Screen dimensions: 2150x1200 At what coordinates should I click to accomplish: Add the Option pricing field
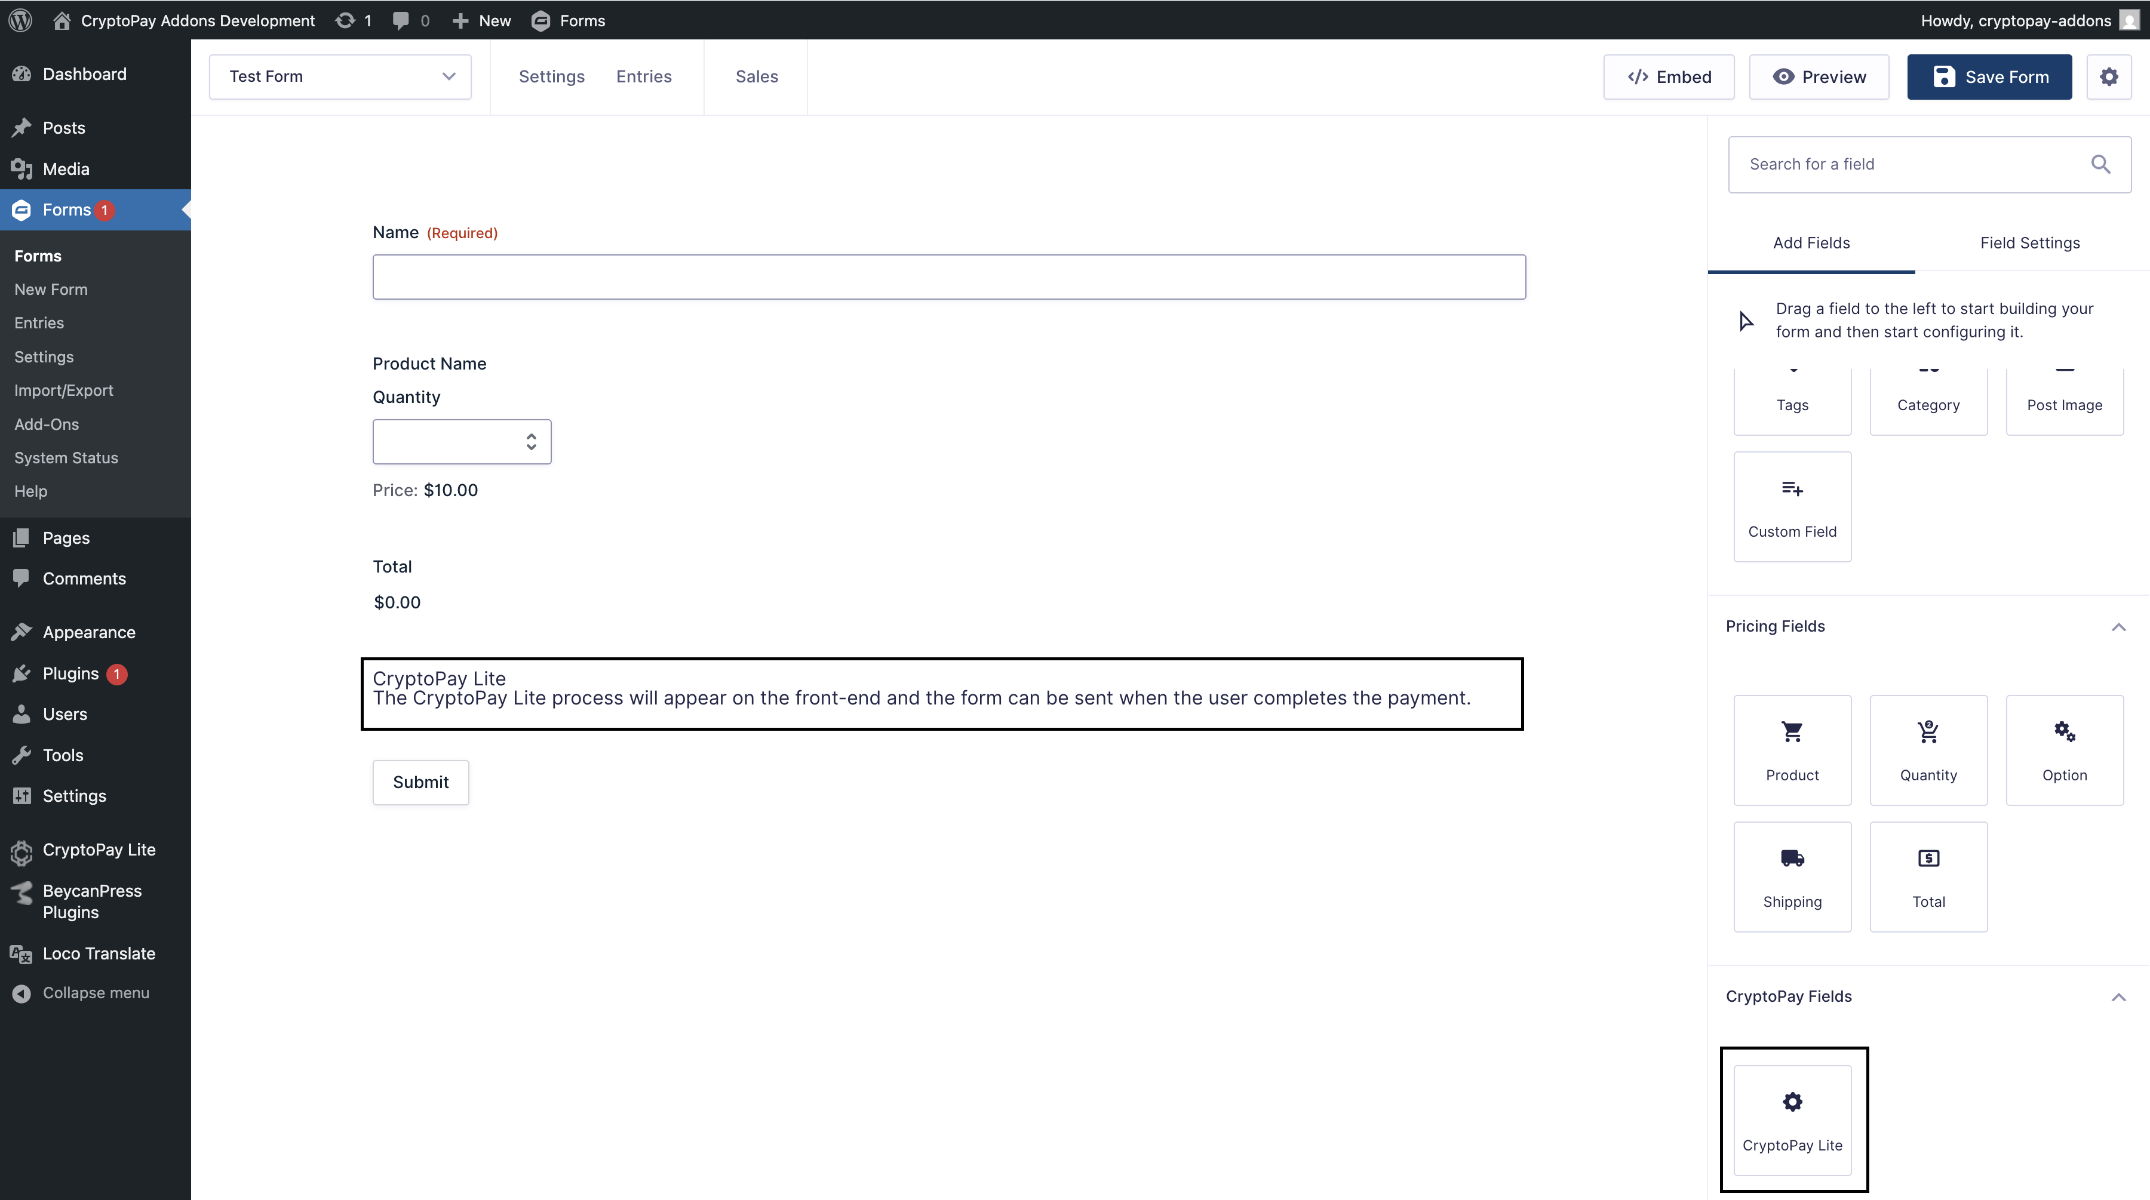[x=2064, y=749]
